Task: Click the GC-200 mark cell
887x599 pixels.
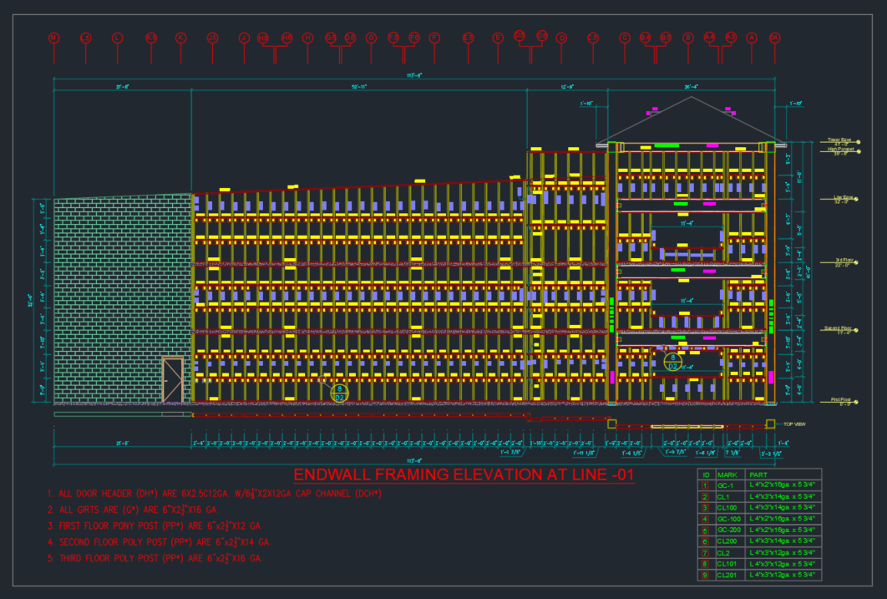Action: pos(728,530)
